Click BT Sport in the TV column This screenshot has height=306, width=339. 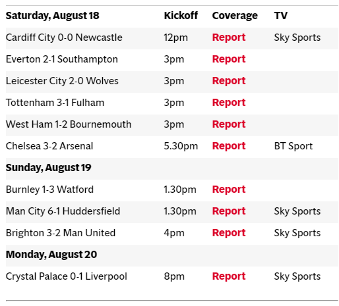coord(293,146)
